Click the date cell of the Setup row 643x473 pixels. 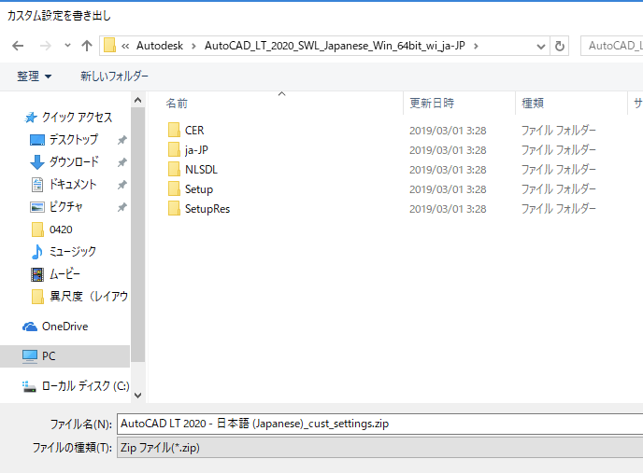click(x=448, y=189)
